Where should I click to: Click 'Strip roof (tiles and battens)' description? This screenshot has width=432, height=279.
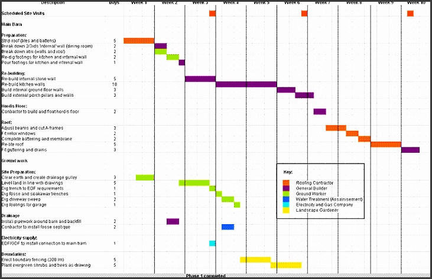tap(28, 41)
